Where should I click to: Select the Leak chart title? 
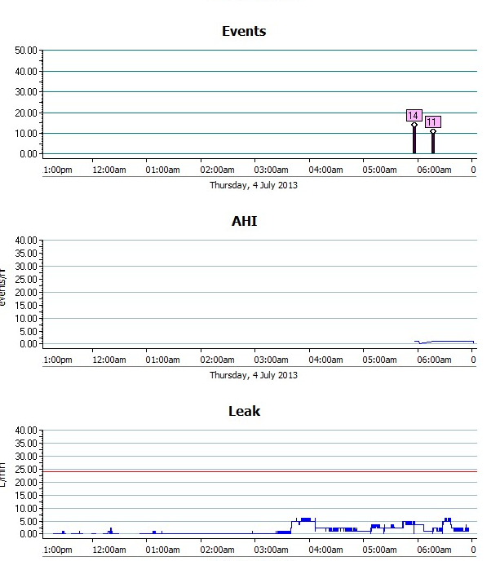point(244,411)
